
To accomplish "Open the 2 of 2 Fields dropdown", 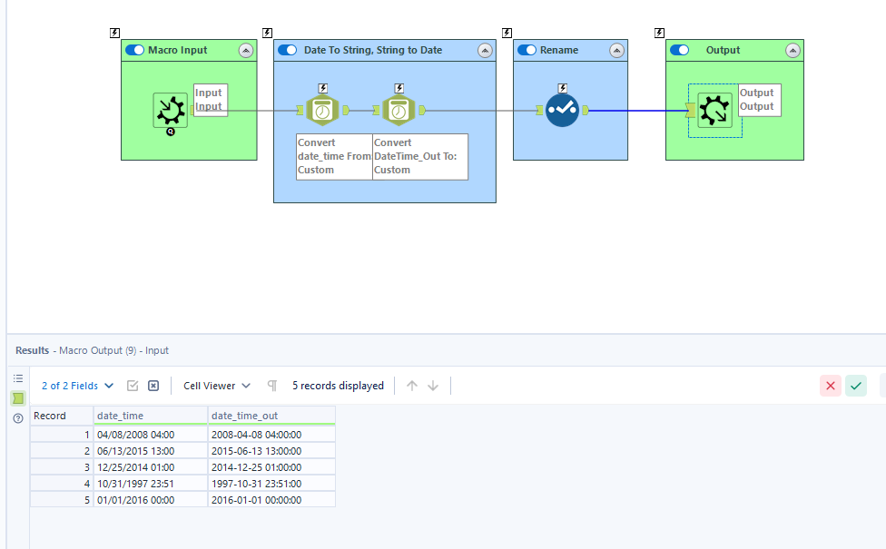I will tap(77, 386).
